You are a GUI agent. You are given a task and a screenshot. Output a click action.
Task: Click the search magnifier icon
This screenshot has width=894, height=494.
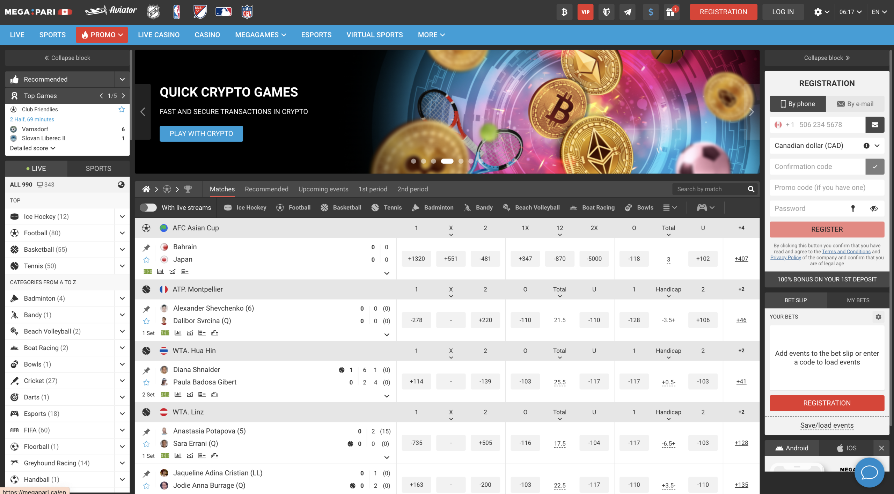[x=751, y=189]
